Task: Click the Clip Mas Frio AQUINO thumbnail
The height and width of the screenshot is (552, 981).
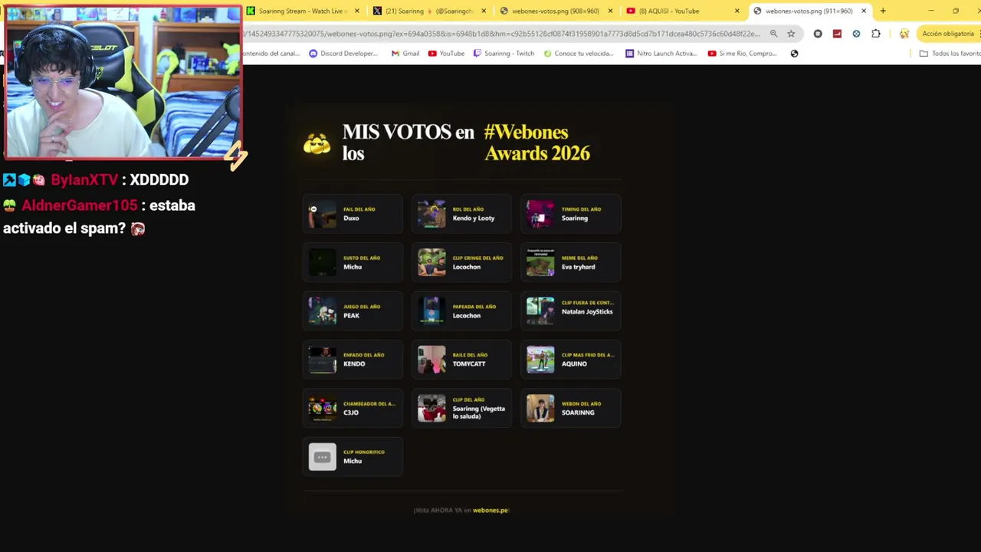Action: 540,360
